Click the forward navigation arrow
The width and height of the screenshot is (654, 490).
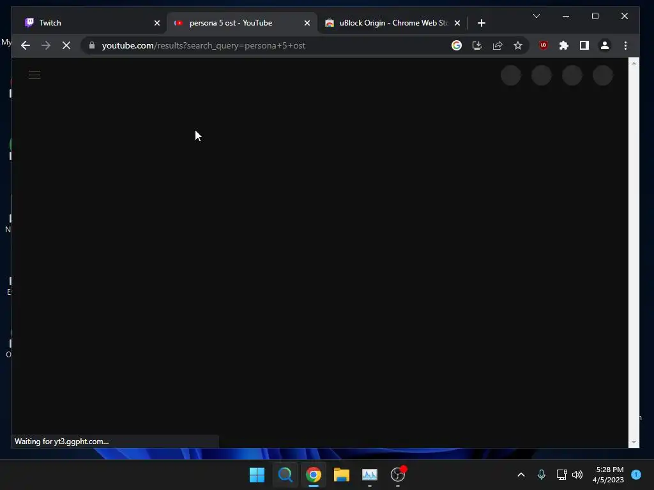click(x=46, y=45)
